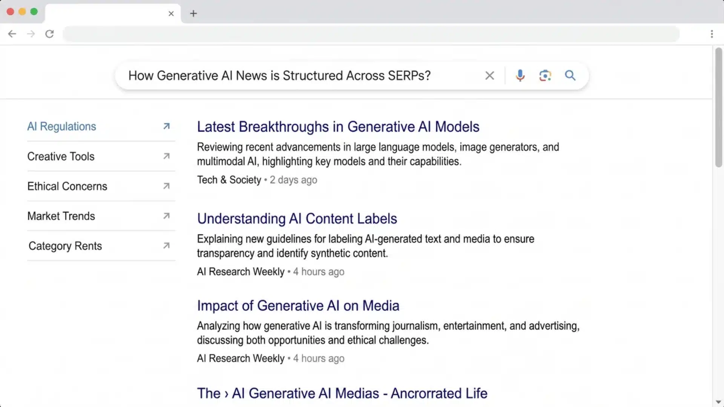724x407 pixels.
Task: Open Latest Breakthroughs in Generative AI Models
Action: 338,127
